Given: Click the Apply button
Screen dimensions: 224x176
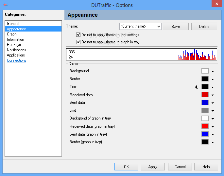Looking at the screenshot, I should click(153, 167).
